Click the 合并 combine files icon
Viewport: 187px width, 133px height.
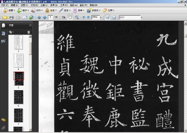(x=19, y=11)
